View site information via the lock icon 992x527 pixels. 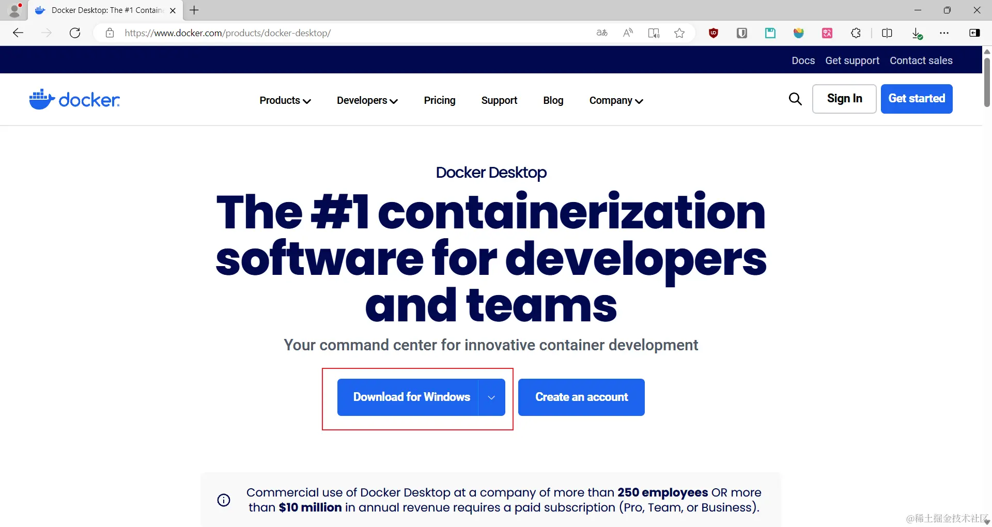[x=110, y=33]
